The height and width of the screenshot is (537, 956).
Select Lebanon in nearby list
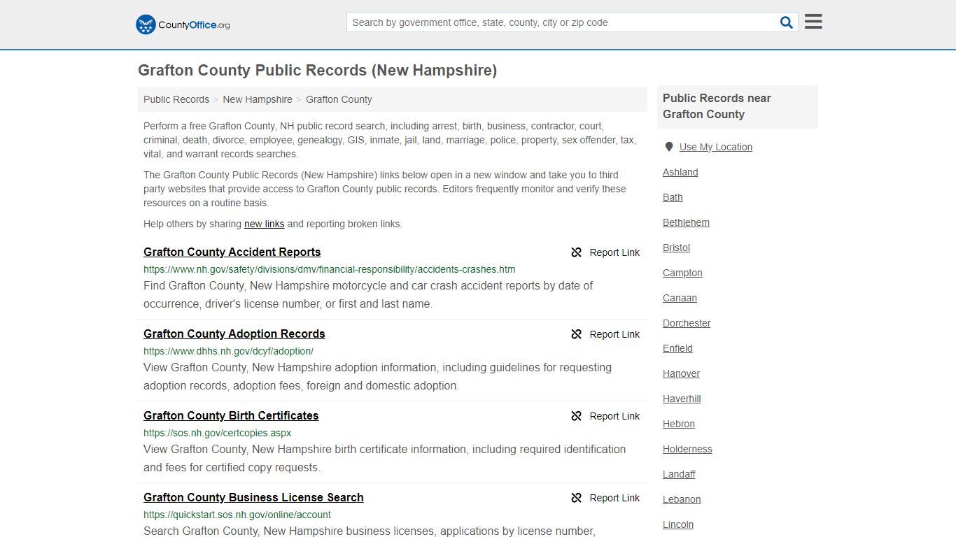coord(682,499)
